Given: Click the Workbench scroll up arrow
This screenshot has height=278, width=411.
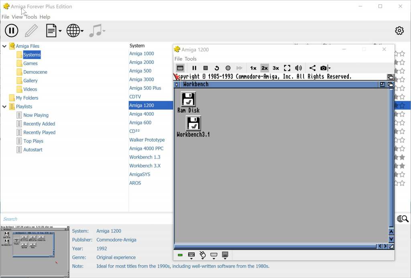Looking at the screenshot, I should click(x=391, y=231).
